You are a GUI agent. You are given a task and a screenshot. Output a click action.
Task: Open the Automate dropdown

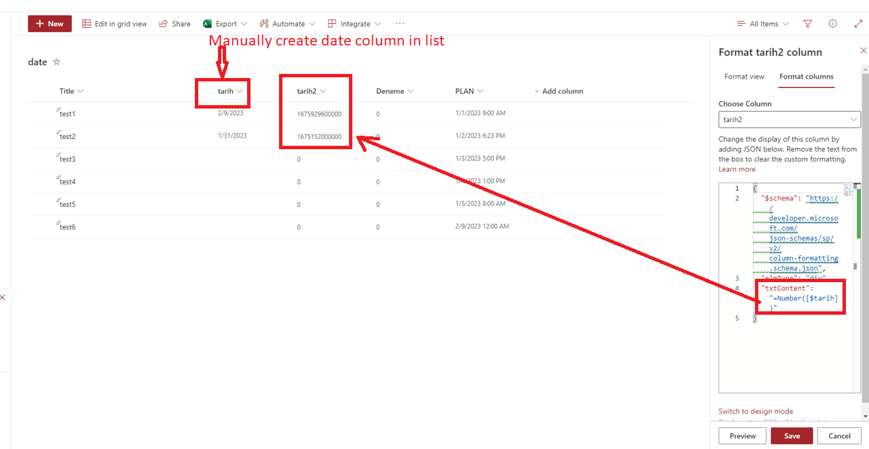click(287, 24)
